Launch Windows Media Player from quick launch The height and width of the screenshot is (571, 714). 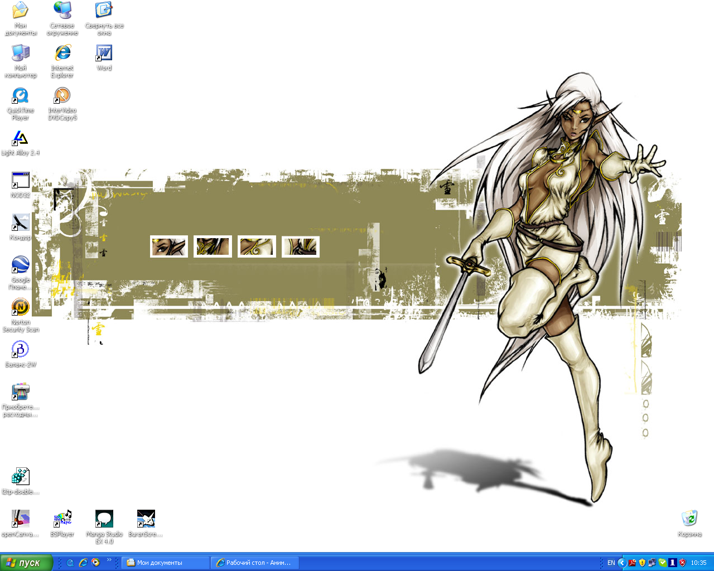click(96, 563)
